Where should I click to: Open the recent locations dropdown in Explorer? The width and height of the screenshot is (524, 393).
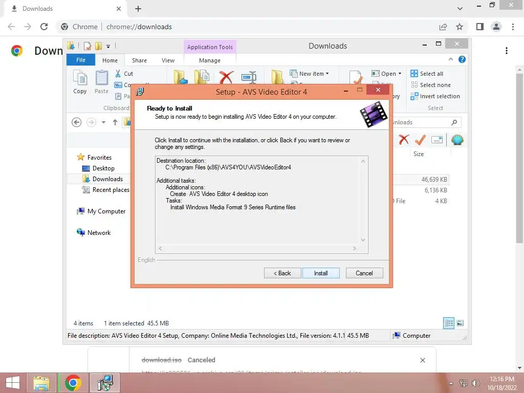[x=103, y=122]
